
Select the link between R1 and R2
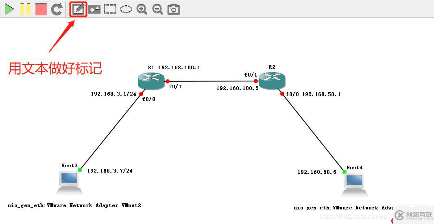point(212,81)
